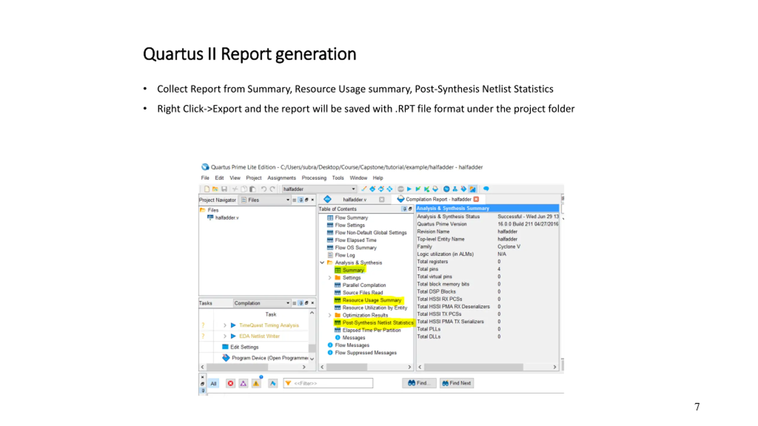This screenshot has height=426, width=758.
Task: Toggle the flagged messages blue flag filter
Action: (x=273, y=383)
